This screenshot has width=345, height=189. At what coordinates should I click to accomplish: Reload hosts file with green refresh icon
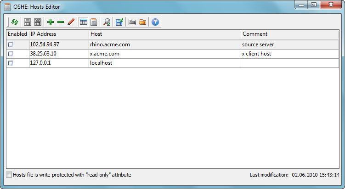15,22
